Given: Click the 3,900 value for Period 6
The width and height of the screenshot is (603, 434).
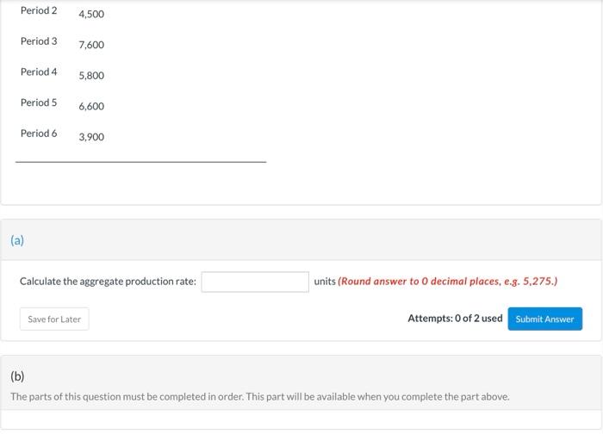Looking at the screenshot, I should click(91, 137).
